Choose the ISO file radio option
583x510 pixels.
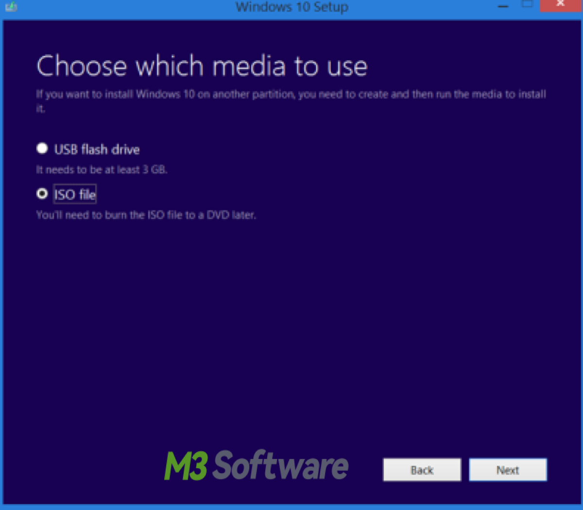pyautogui.click(x=42, y=194)
